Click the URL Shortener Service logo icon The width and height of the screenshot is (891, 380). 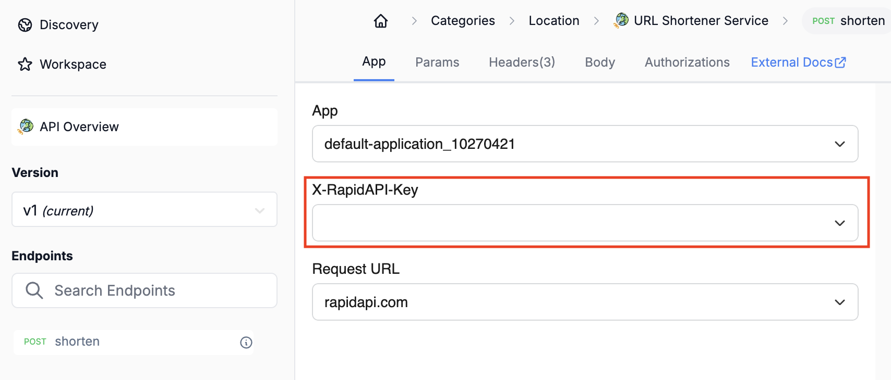coord(621,20)
